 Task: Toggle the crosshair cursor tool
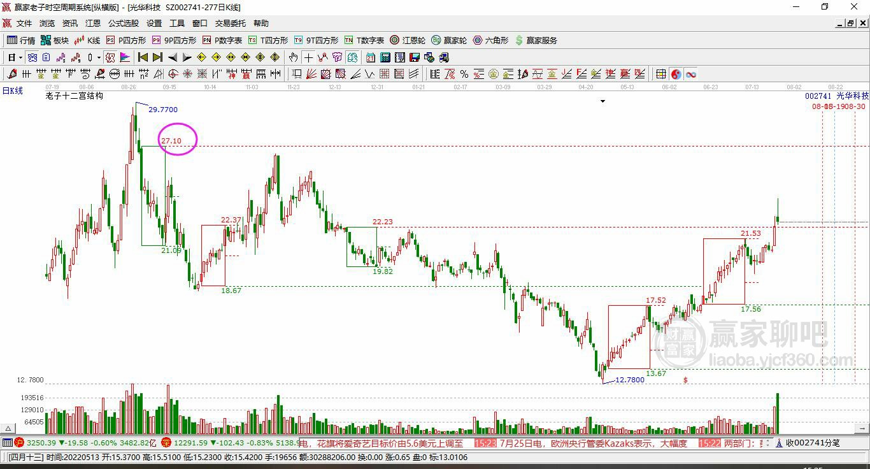pyautogui.click(x=308, y=57)
